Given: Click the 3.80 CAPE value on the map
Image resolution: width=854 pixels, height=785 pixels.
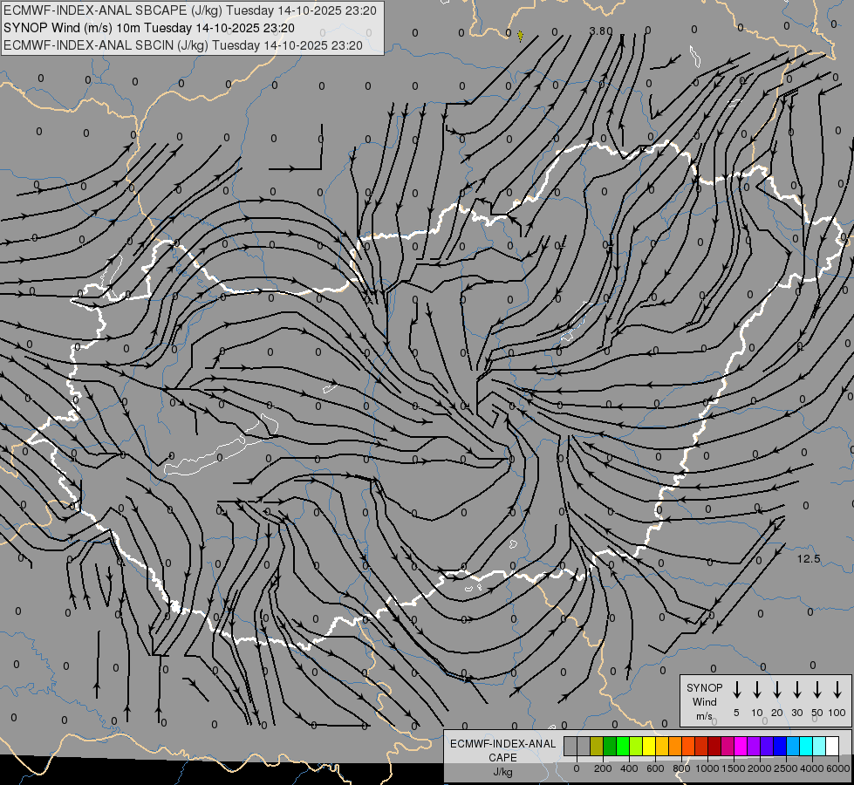Looking at the screenshot, I should click(601, 31).
